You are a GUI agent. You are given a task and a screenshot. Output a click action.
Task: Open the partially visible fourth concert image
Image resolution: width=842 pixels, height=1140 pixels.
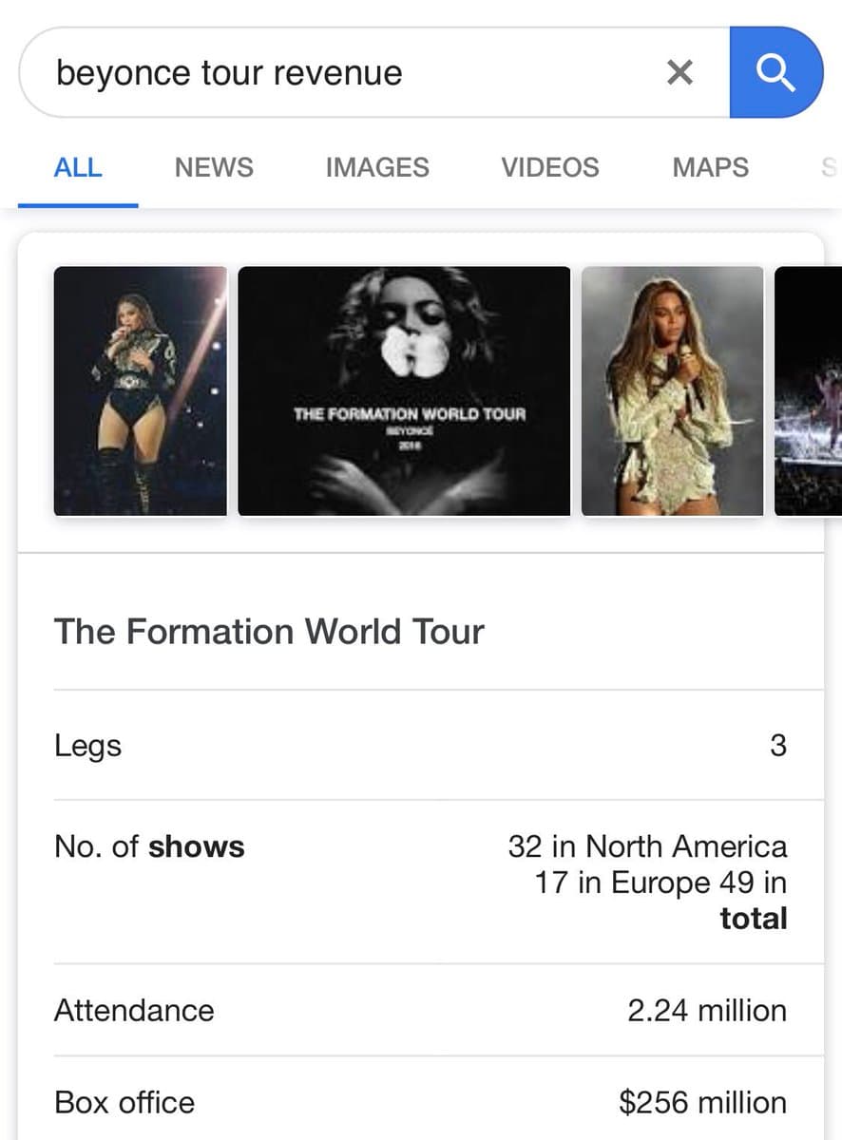click(808, 391)
